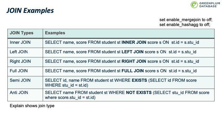The image size is (222, 124).
Task: Click the Examples column header
Action: tap(55, 33)
